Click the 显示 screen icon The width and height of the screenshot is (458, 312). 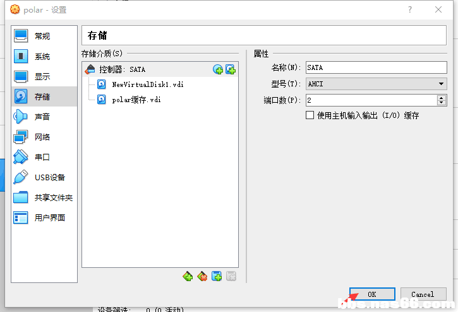click(x=21, y=76)
